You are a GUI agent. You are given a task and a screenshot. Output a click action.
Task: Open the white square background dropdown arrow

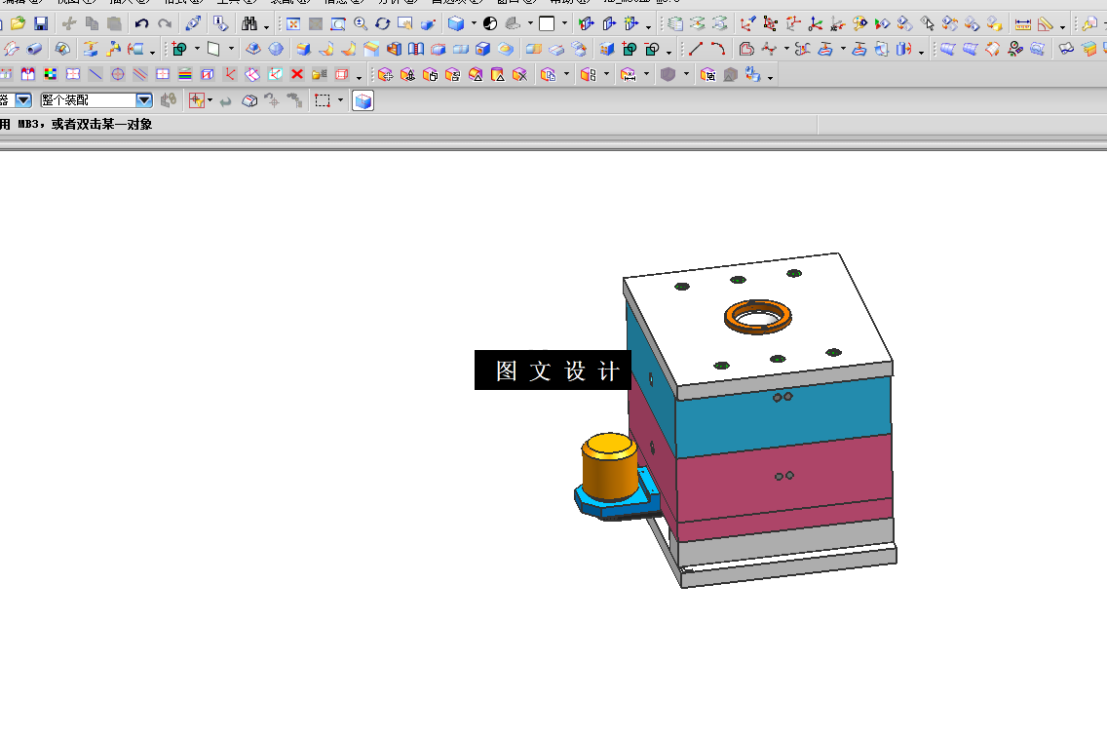coord(564,24)
